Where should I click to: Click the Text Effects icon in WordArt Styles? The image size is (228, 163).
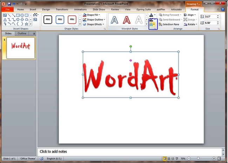click(152, 25)
